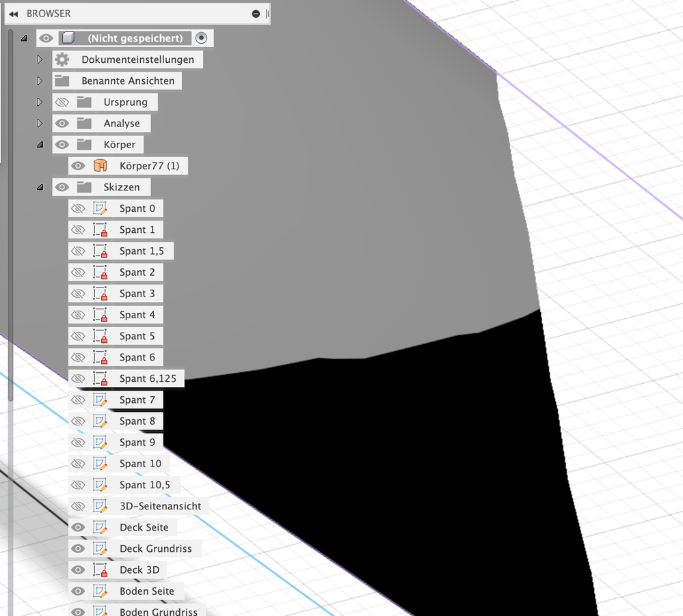Viewport: 683px width, 616px height.
Task: Show the hidden Spant 6,125 sketch
Action: [x=78, y=378]
